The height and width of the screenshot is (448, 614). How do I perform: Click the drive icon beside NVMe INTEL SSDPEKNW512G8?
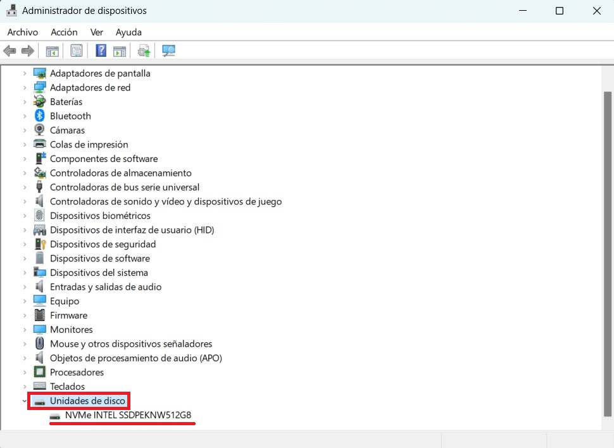(55, 416)
